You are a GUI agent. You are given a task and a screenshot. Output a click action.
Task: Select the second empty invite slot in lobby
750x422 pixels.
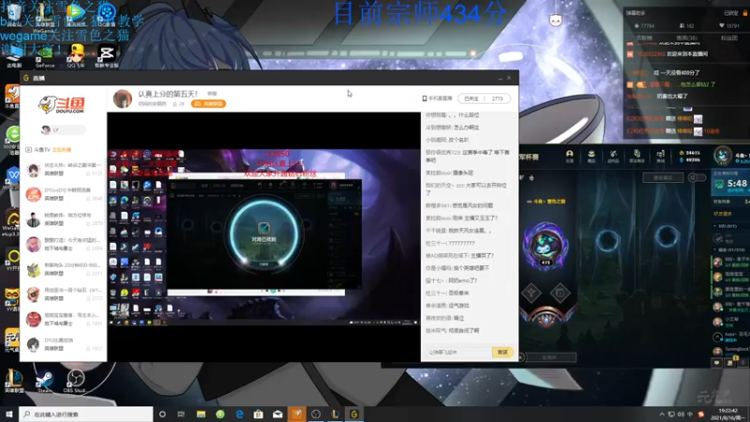click(x=667, y=237)
